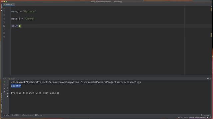Click the "Merhaba" string literal
Image resolution: width=213 pixels, height=119 pixels.
[x=29, y=12]
